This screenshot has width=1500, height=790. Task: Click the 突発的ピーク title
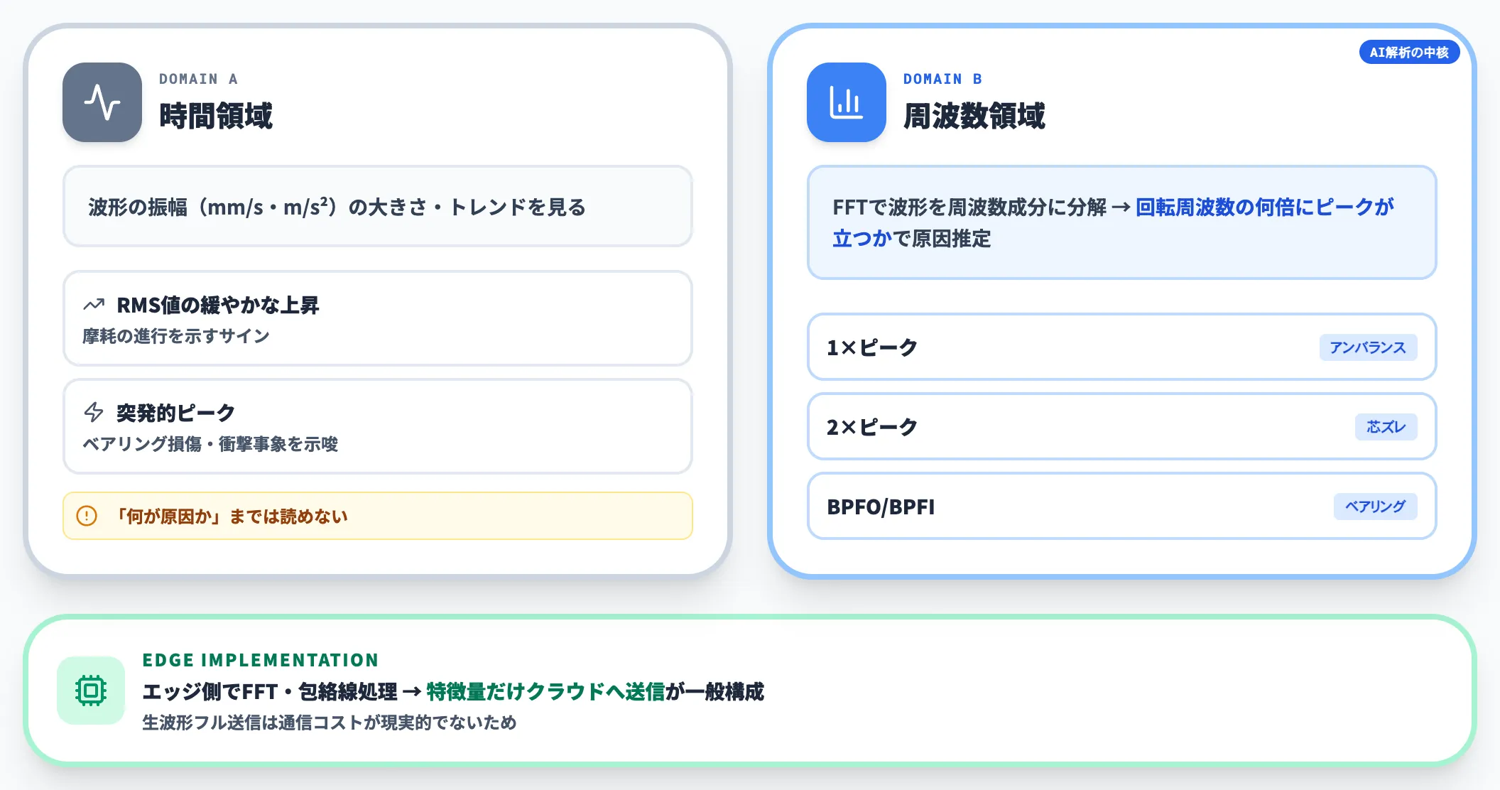coord(175,413)
